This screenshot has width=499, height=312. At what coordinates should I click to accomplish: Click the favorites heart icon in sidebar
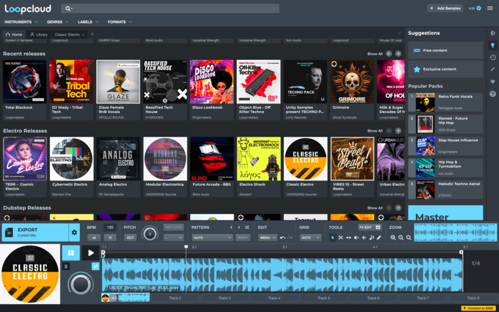pos(493,82)
